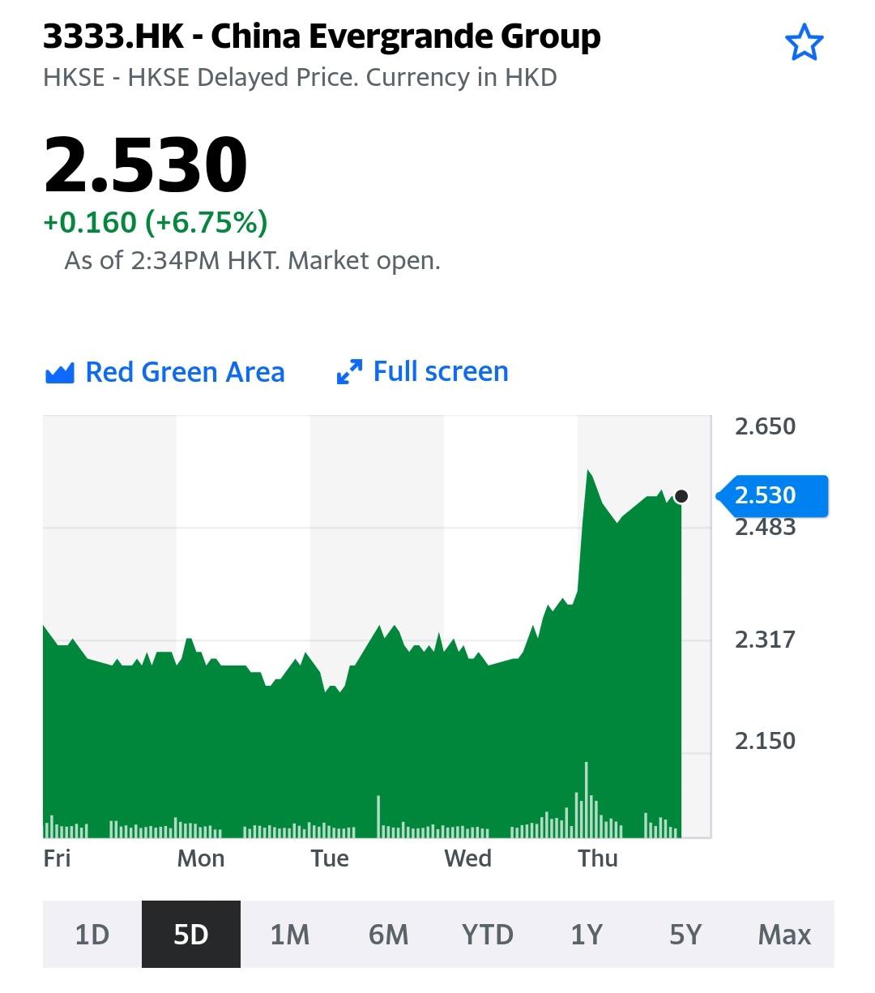
Task: Switch to the 1M range tab
Action: click(x=290, y=935)
